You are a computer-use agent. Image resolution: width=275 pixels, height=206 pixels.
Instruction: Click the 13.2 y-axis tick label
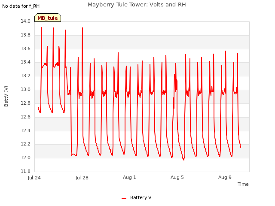[26, 76]
